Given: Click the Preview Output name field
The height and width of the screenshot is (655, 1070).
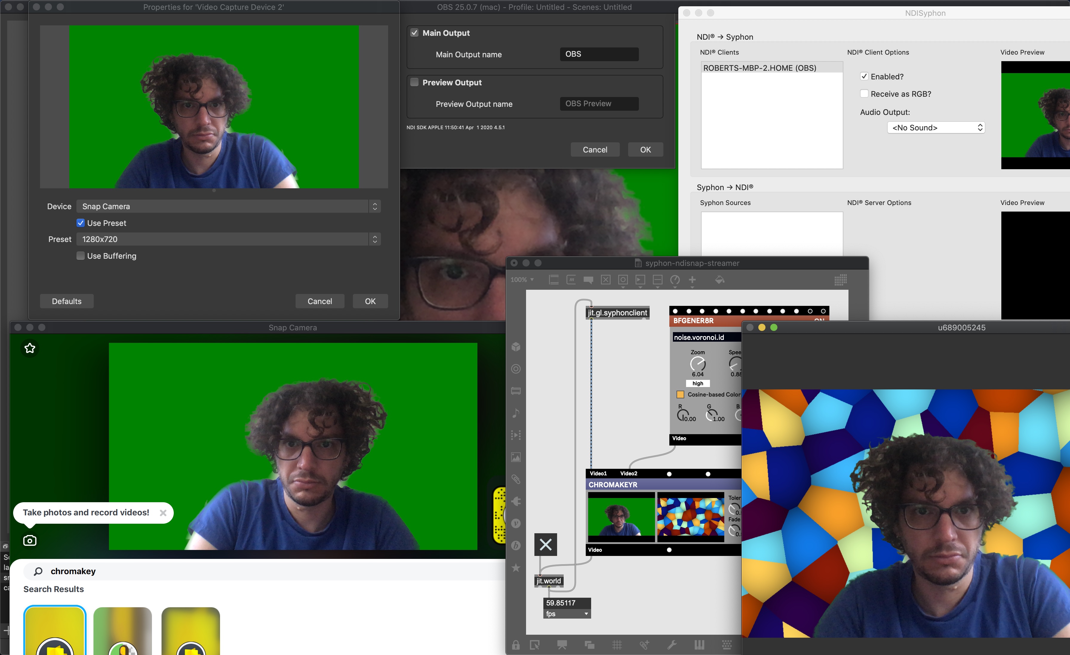Looking at the screenshot, I should point(599,104).
